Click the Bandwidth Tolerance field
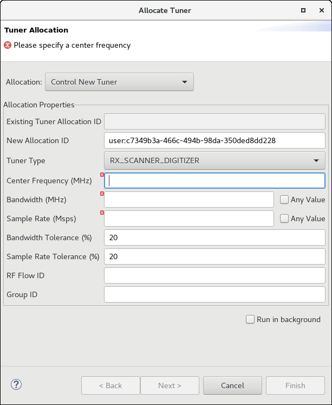This screenshot has height=405, width=332. click(214, 237)
